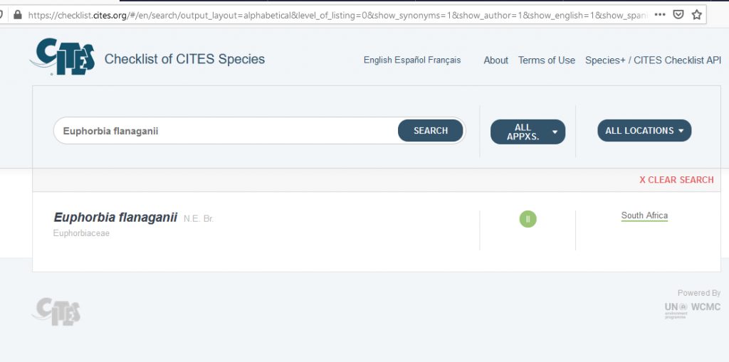Open Terms of Use page
The width and height of the screenshot is (729, 362).
[547, 60]
